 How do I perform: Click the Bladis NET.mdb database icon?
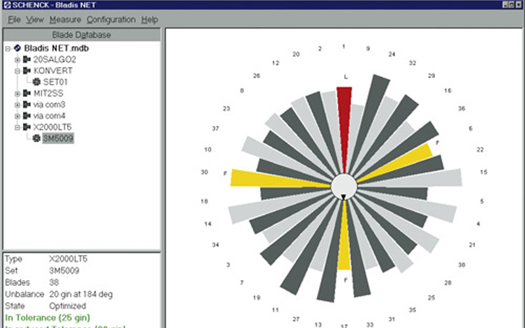tap(18, 48)
